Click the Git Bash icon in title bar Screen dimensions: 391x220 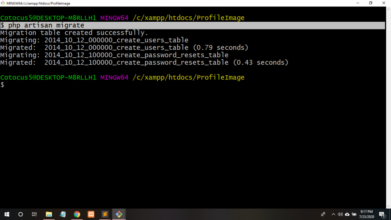click(3, 3)
